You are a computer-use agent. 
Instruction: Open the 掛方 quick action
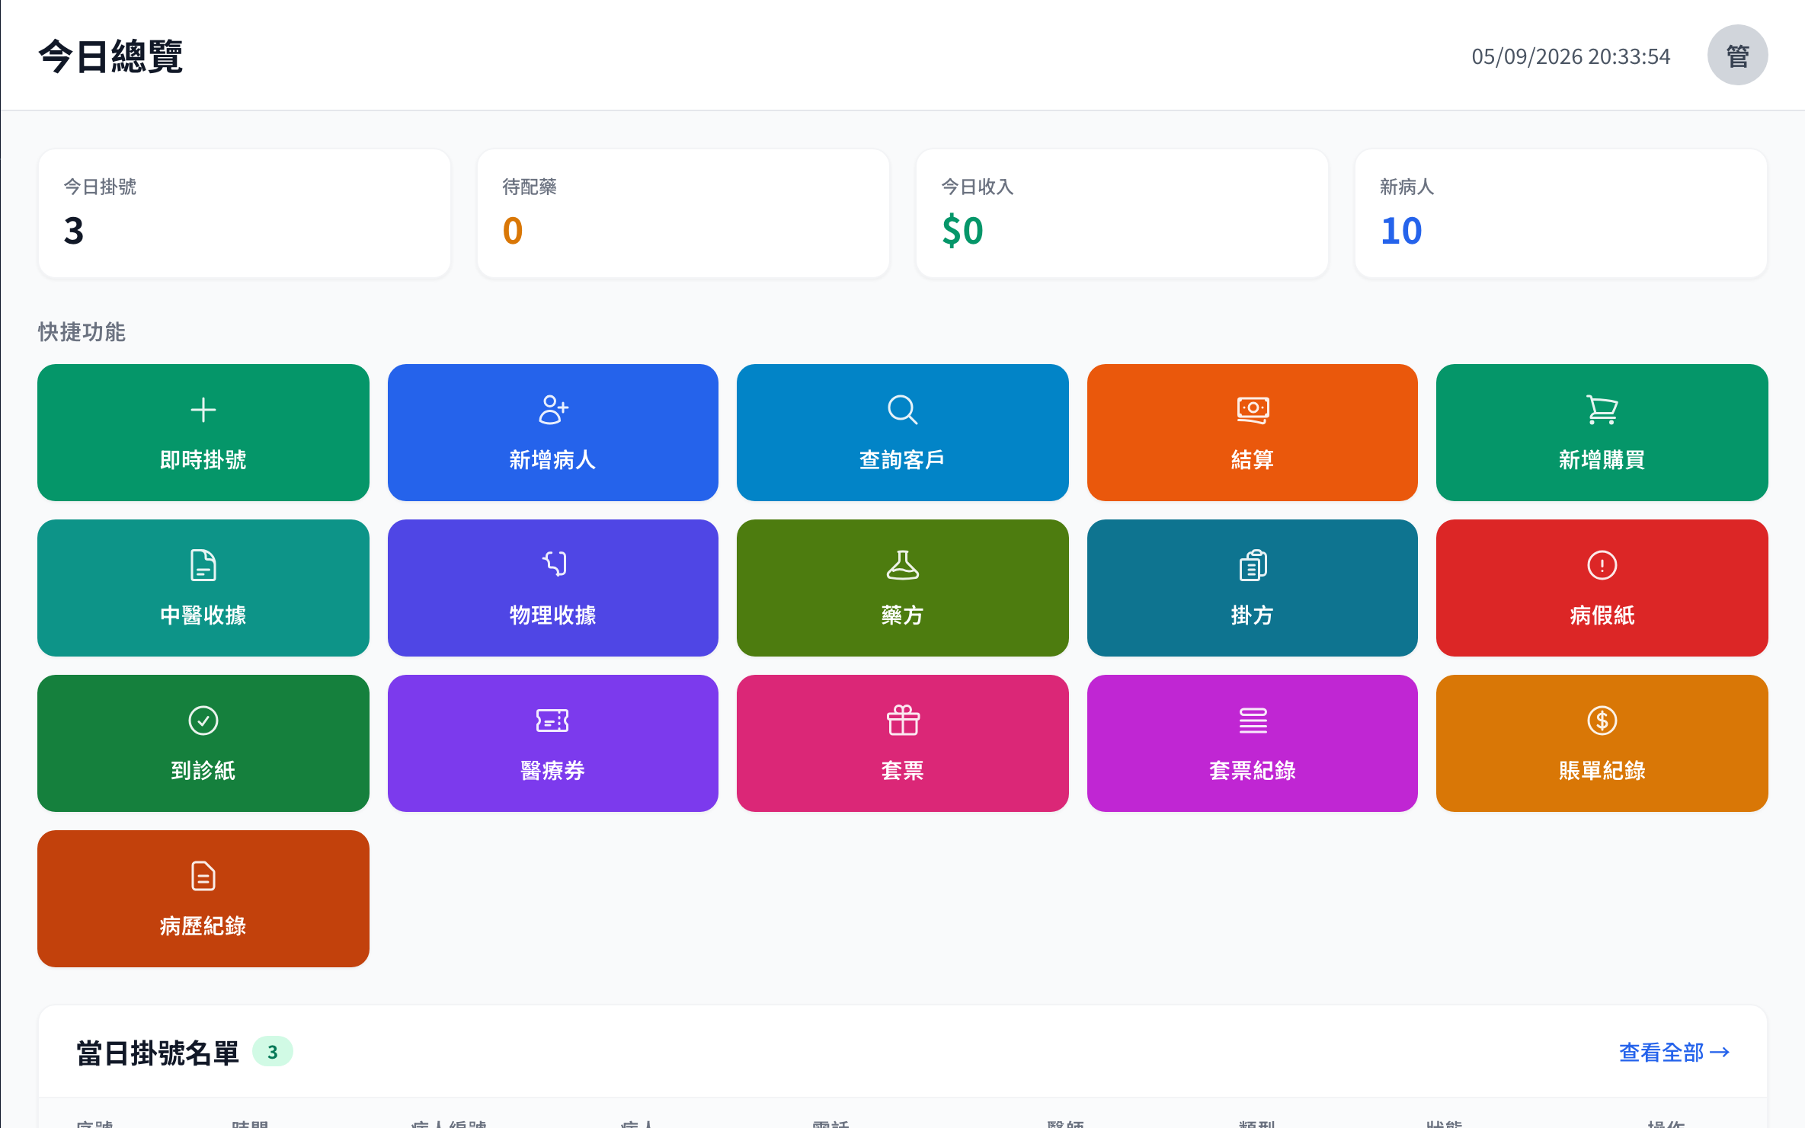tap(1253, 588)
